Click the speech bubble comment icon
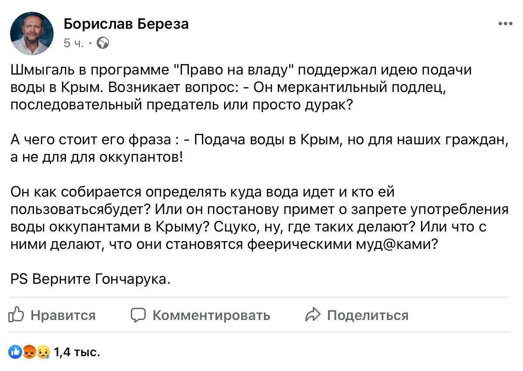 click(138, 315)
